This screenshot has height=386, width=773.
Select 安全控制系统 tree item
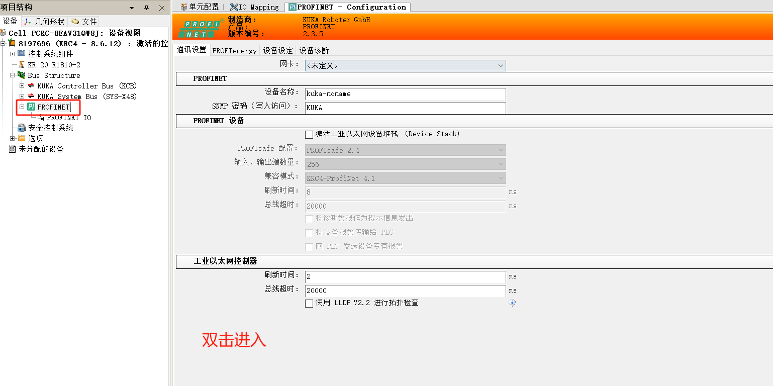[51, 128]
